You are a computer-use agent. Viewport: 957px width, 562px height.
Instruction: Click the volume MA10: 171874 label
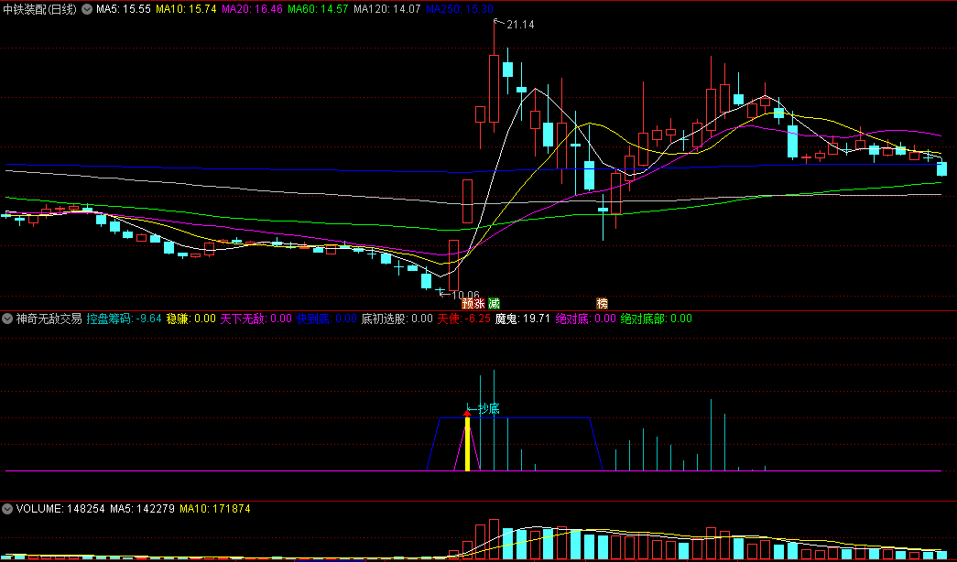215,508
